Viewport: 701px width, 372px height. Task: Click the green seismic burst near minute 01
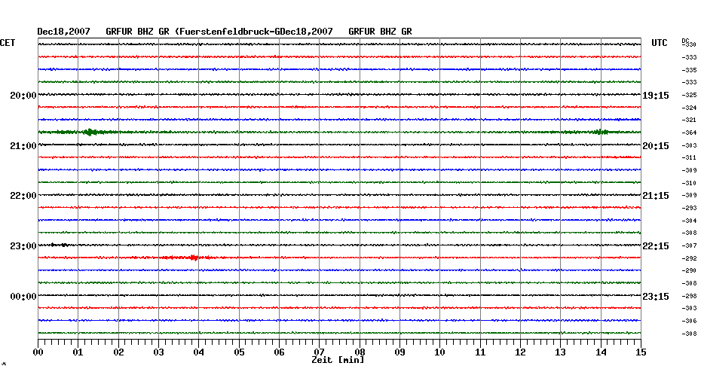90,132
